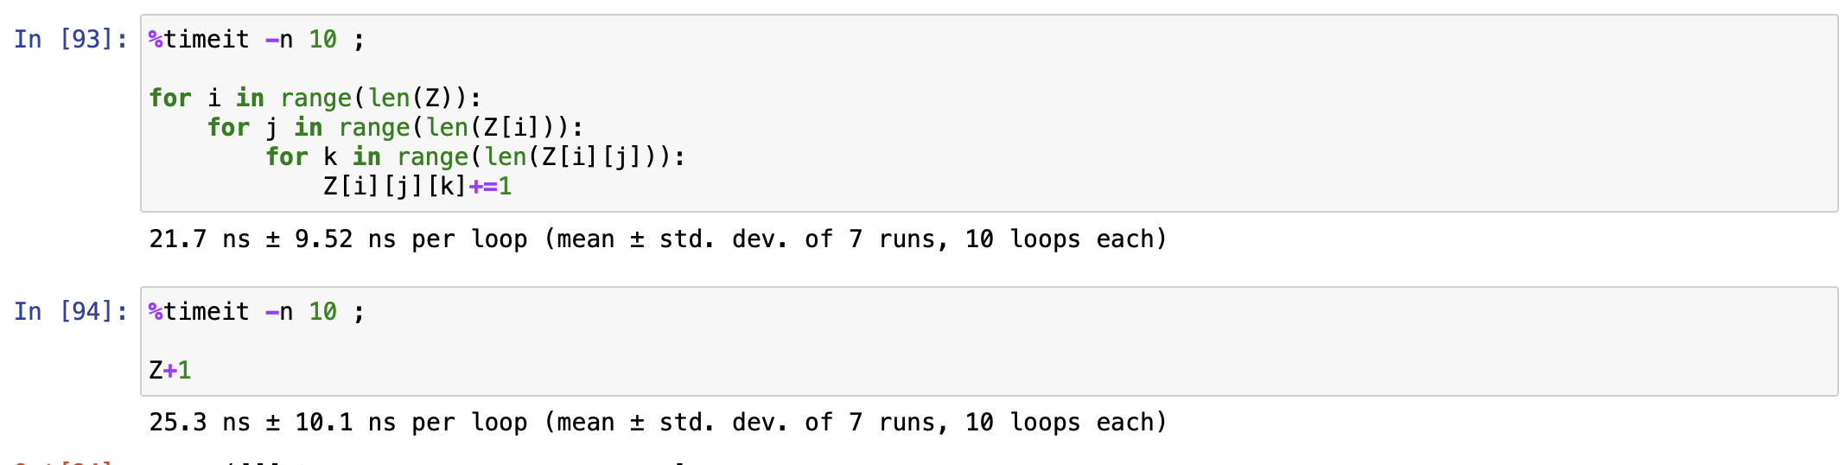Click the number 10 in cell 94's timeit
Screen dimensions: 1846x465
coord(323,312)
